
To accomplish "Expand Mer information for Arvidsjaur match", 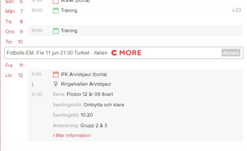I will point(72,135).
